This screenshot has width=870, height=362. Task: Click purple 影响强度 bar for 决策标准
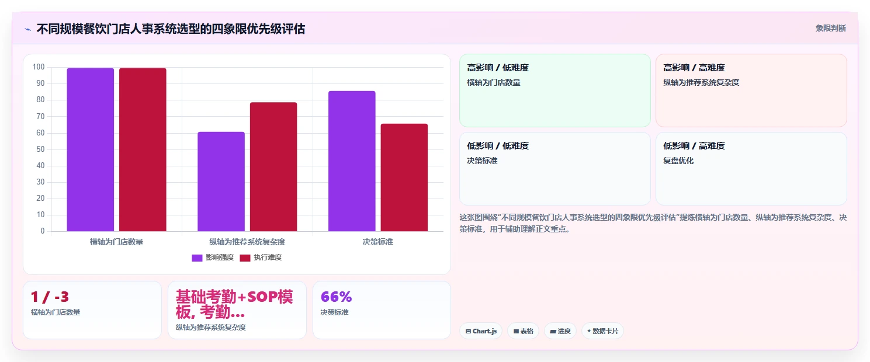click(x=352, y=161)
